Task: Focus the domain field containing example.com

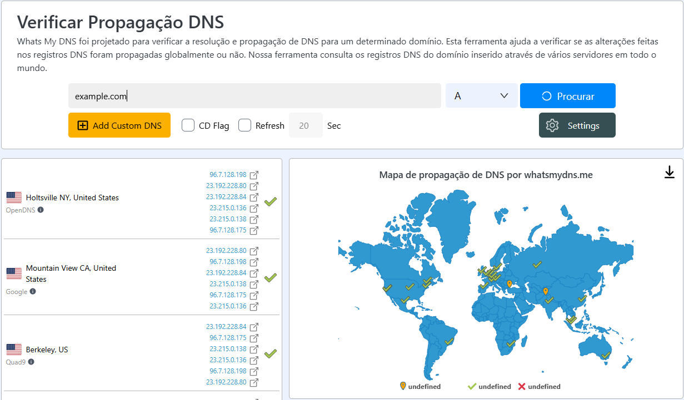Action: point(254,96)
